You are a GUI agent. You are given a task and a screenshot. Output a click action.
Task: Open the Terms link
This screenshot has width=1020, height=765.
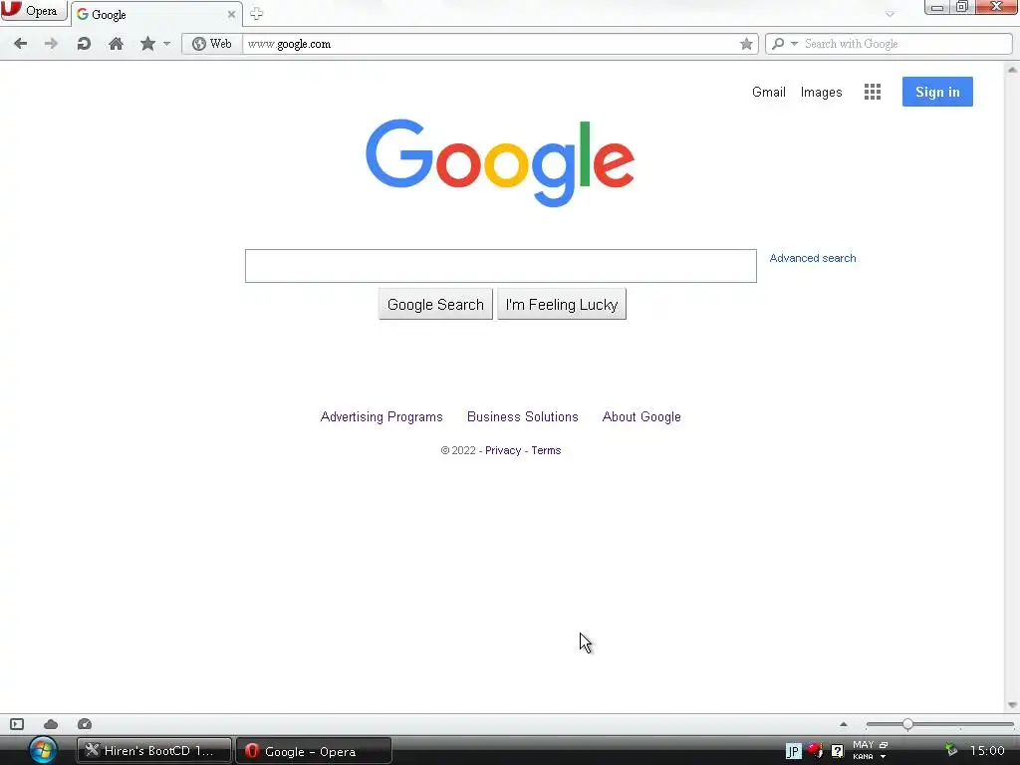[546, 450]
